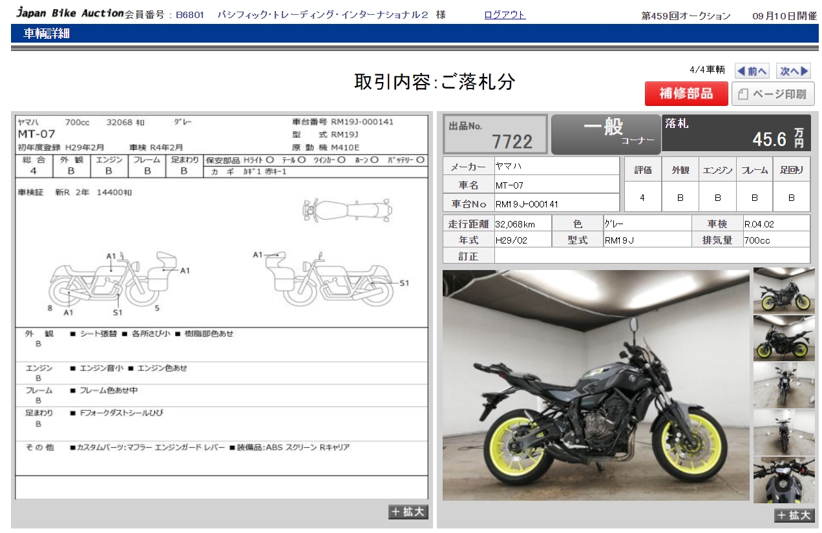Click the 色 value グレー in table
The image size is (822, 533).
pos(615,224)
